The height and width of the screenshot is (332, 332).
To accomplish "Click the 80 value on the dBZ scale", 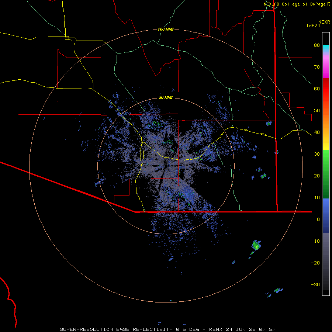I will (317, 45).
